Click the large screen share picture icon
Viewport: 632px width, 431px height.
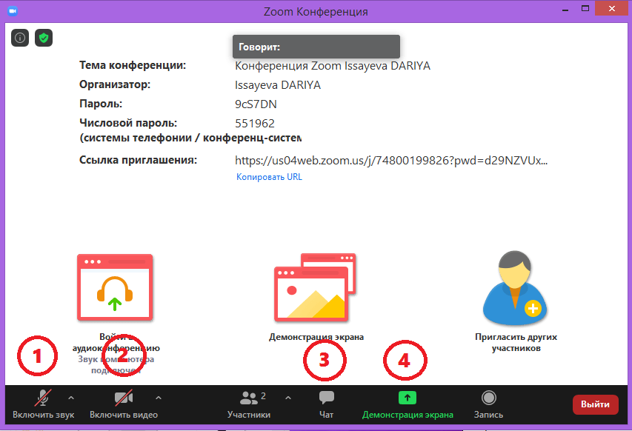pos(315,287)
